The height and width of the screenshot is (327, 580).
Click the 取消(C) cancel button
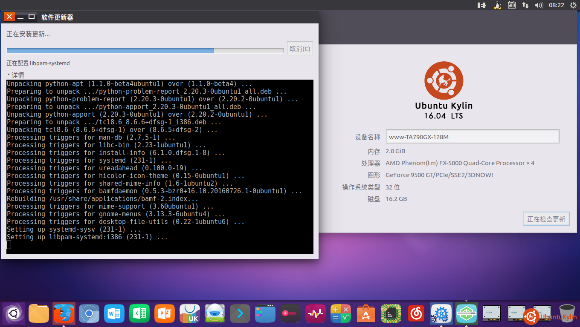point(300,49)
